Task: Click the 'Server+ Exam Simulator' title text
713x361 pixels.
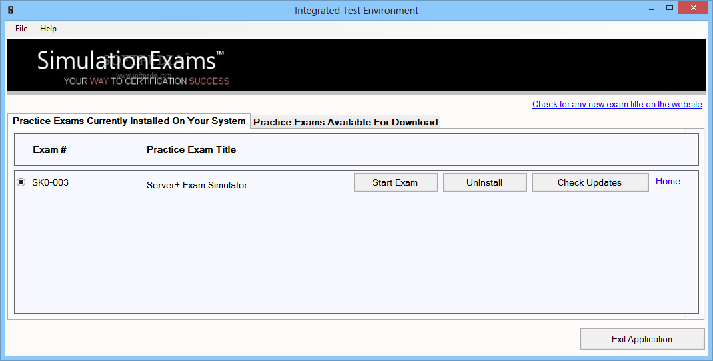Action: click(x=197, y=185)
